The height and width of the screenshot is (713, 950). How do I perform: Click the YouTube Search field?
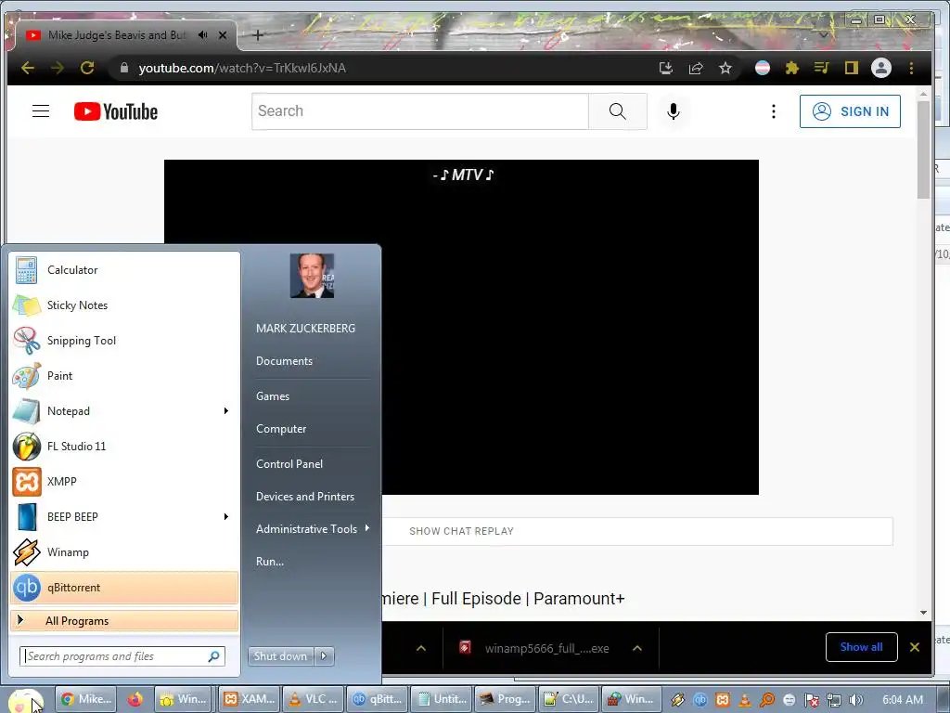coord(420,111)
